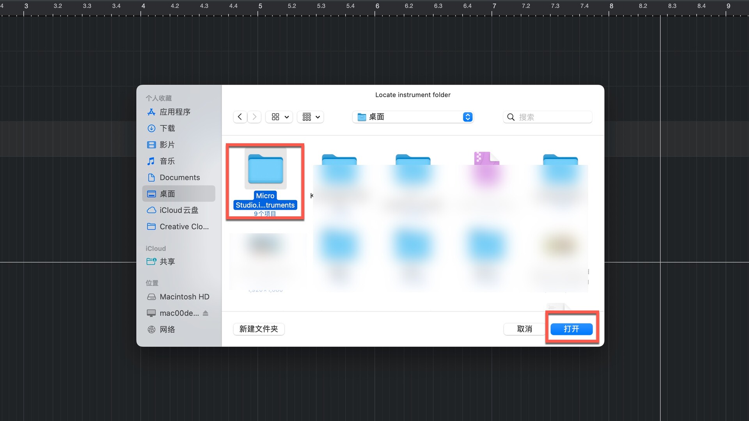
Task: Click the 取消 button
Action: pos(524,329)
